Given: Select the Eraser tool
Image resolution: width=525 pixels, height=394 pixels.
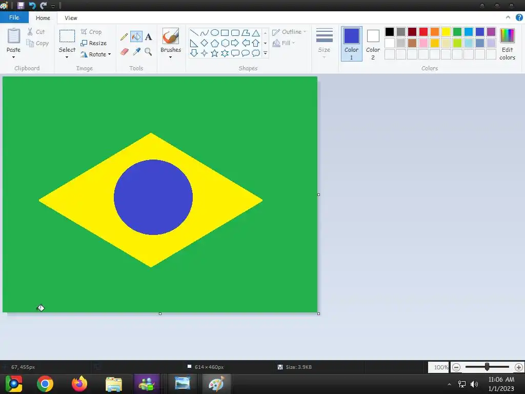Looking at the screenshot, I should pyautogui.click(x=124, y=52).
